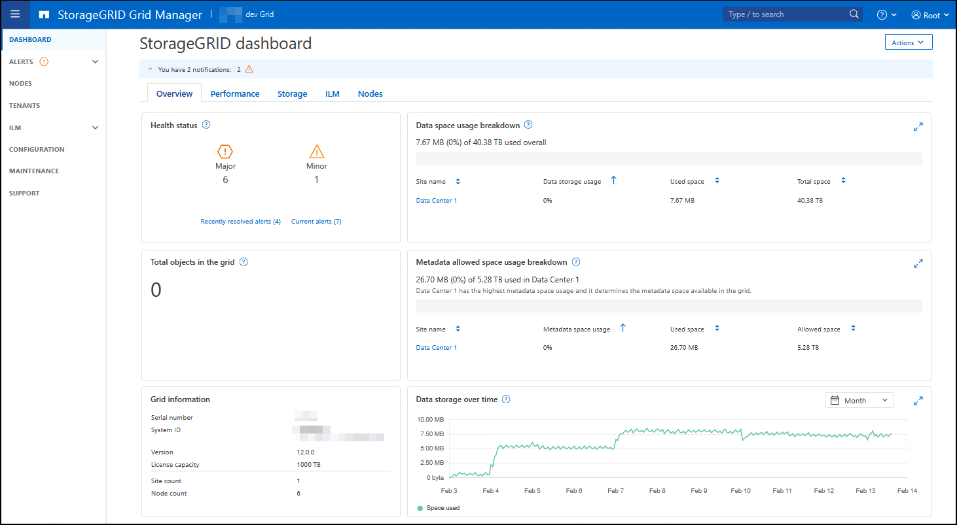Open Data Center 1 in metadata table

(437, 348)
